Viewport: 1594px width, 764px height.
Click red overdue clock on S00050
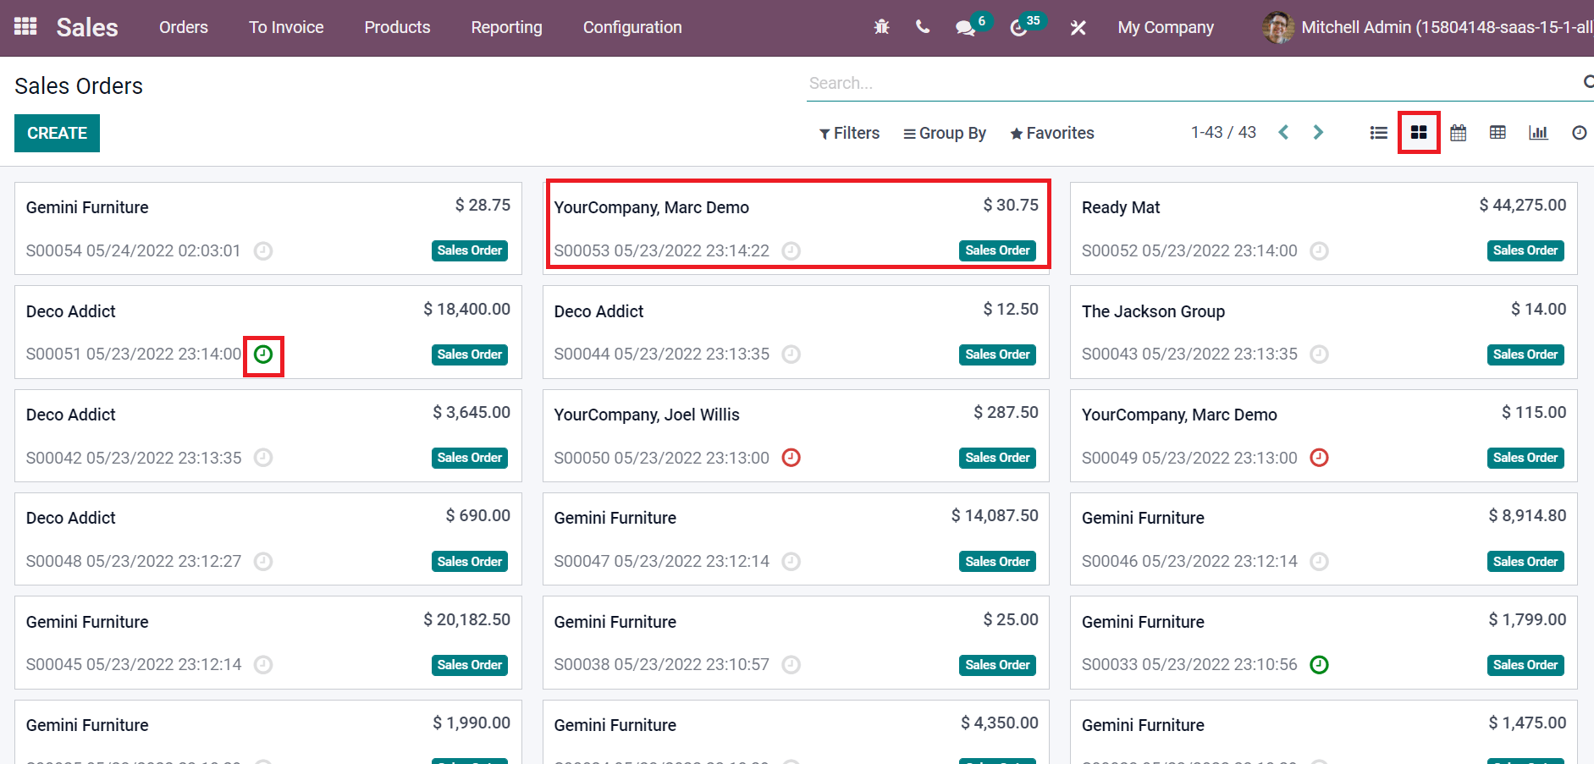(791, 458)
